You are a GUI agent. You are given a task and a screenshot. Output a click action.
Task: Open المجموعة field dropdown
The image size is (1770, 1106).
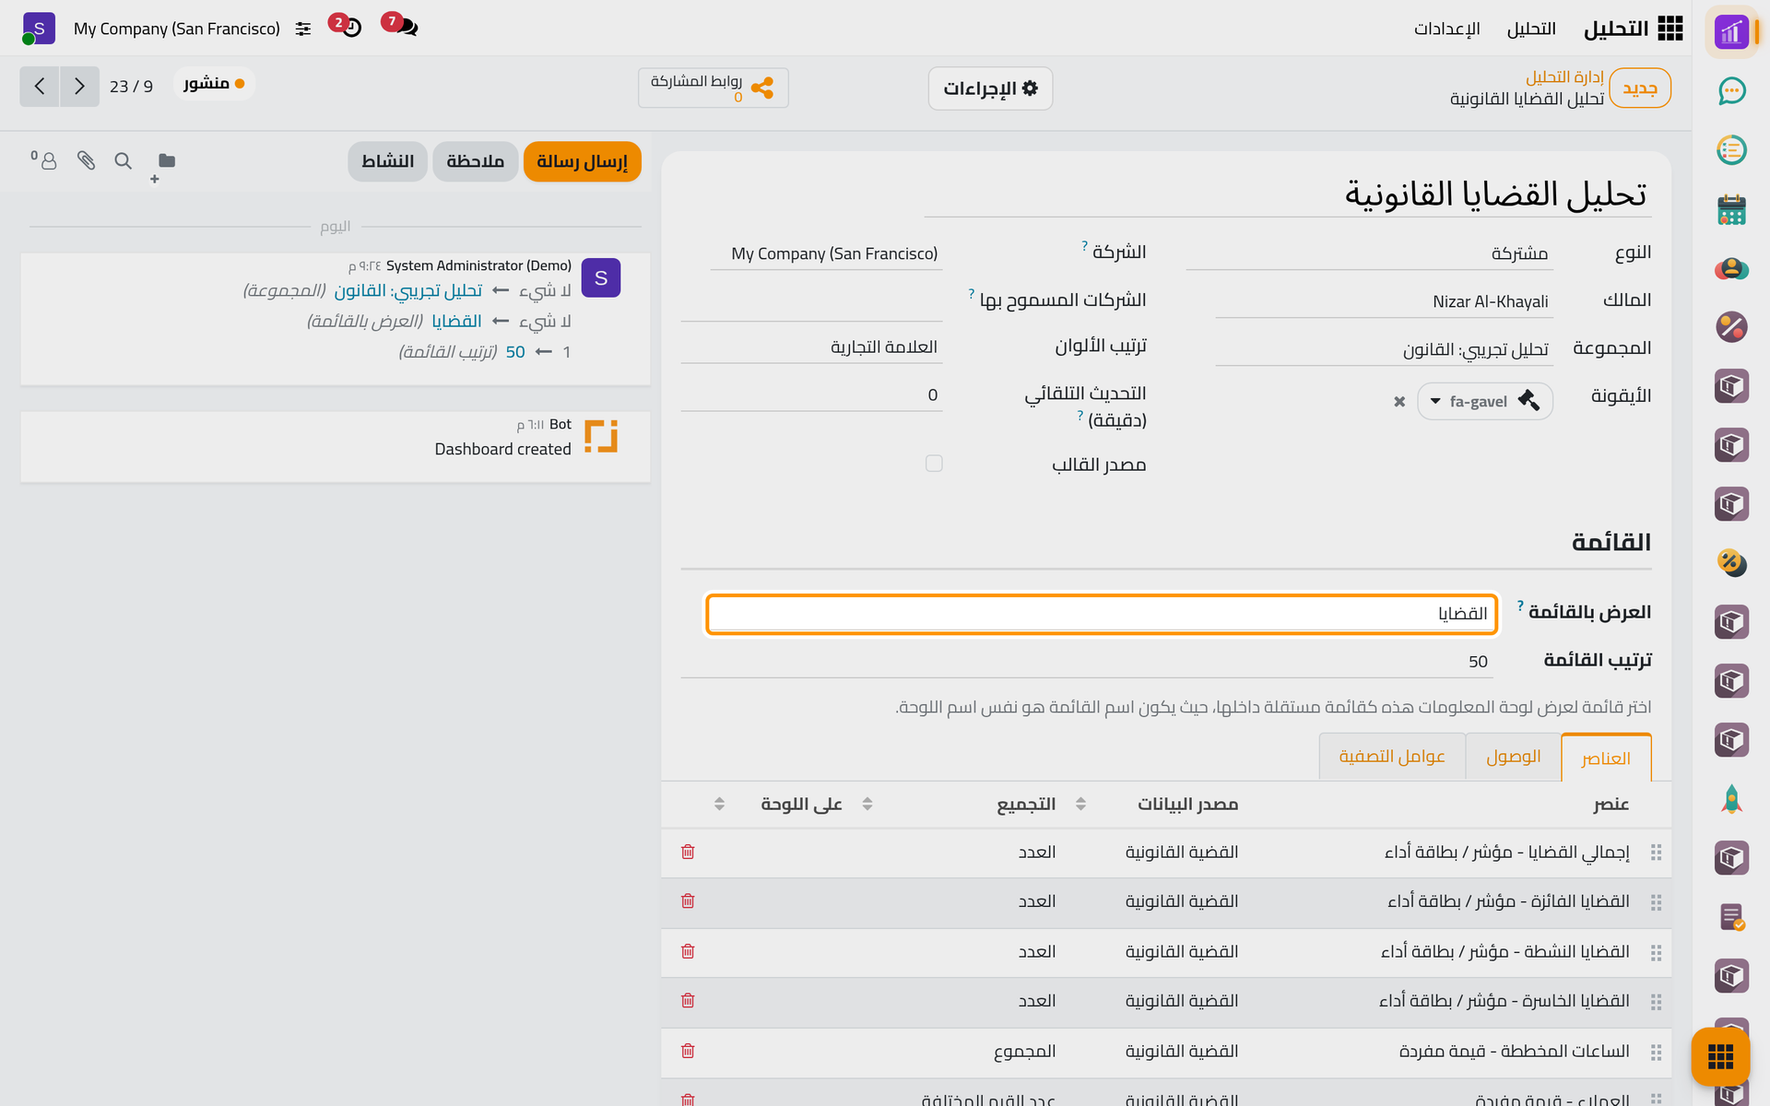pos(1384,349)
